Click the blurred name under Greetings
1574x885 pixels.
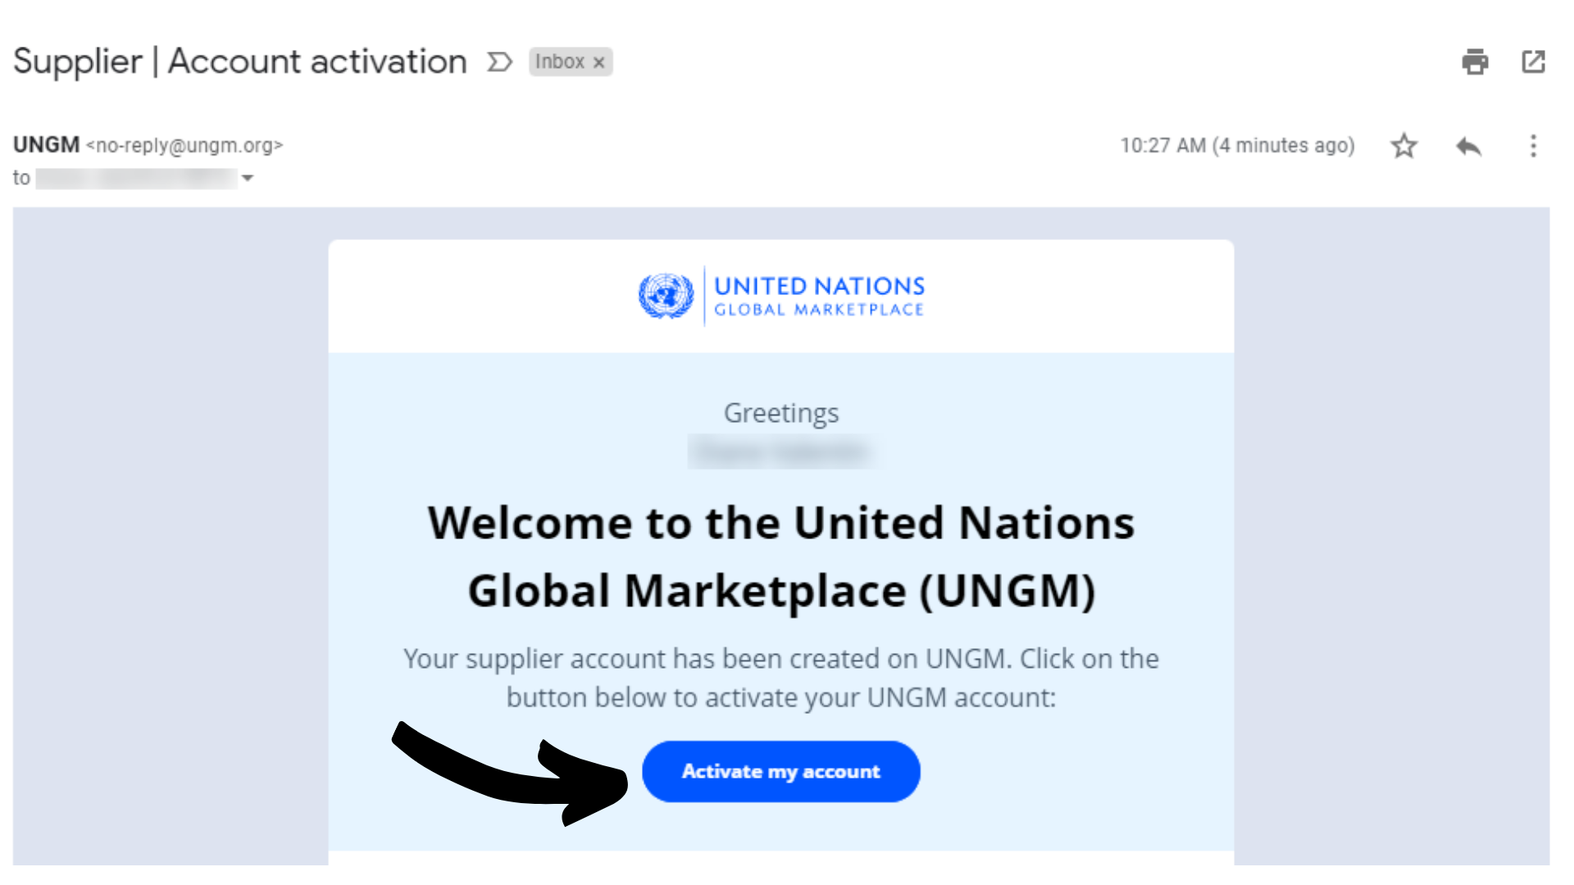click(x=780, y=452)
